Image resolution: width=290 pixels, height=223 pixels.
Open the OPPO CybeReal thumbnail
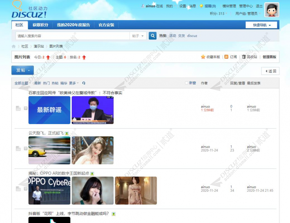pyautogui.click(x=49, y=190)
